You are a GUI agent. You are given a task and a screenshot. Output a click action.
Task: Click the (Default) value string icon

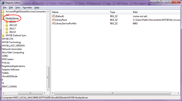tap(53, 16)
